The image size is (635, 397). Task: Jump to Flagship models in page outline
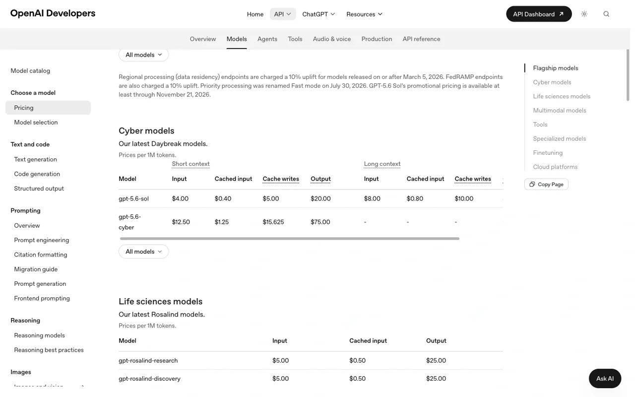(556, 68)
